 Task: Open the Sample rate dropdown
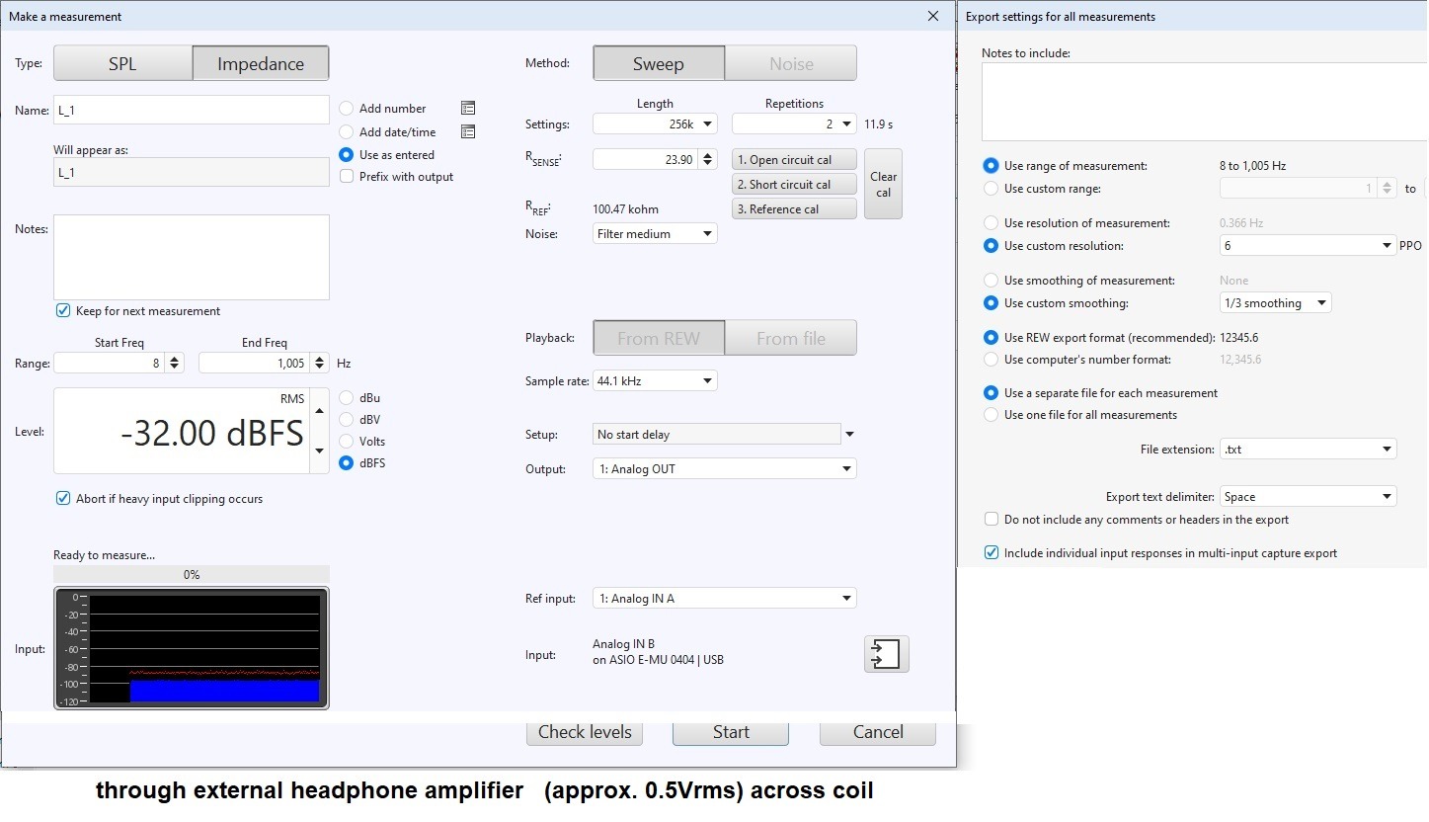coord(656,380)
